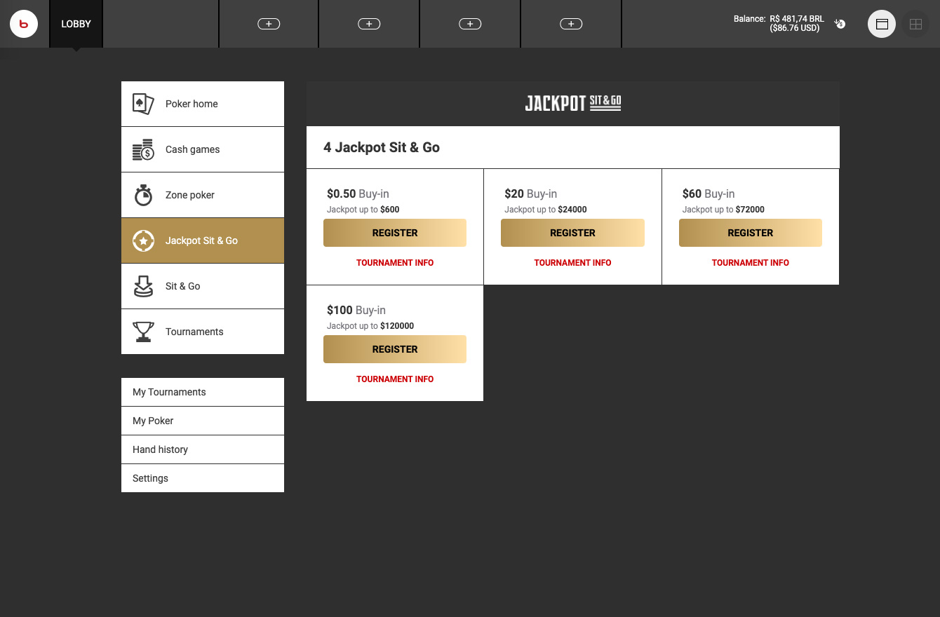
Task: Switch to tiled grid layout view
Action: coord(915,24)
